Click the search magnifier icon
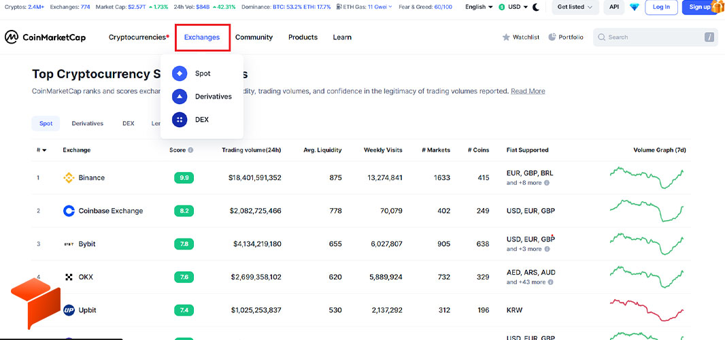 coord(601,37)
